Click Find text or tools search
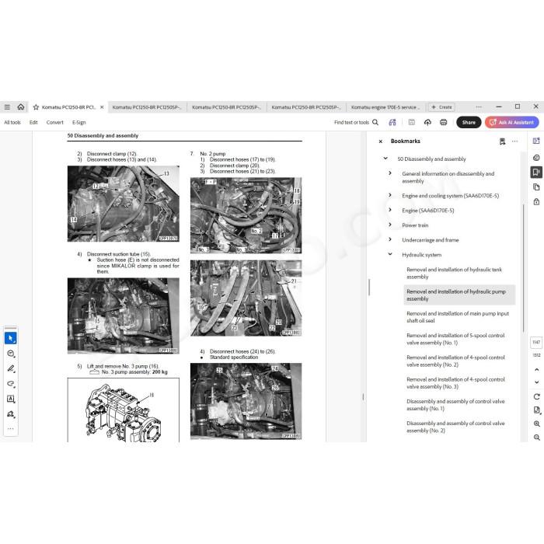Viewport: 544px width, 544px height. click(356, 123)
